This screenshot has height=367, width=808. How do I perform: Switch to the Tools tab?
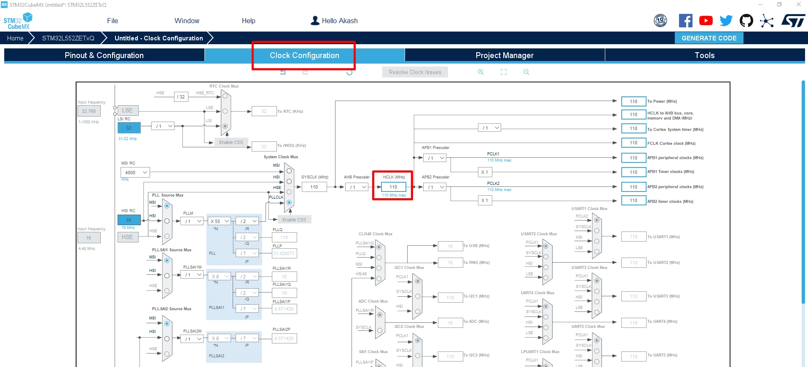click(x=705, y=55)
